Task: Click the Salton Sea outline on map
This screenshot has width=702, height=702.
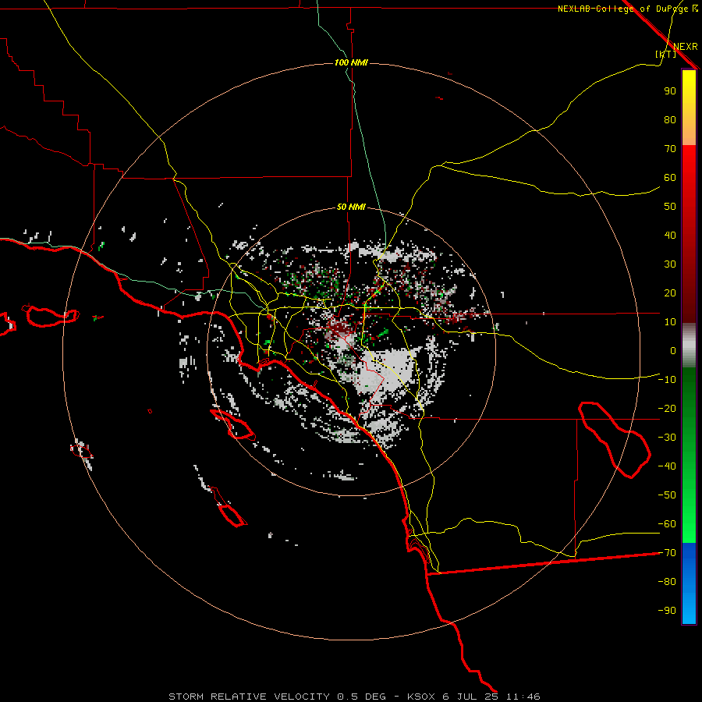Action: point(615,440)
